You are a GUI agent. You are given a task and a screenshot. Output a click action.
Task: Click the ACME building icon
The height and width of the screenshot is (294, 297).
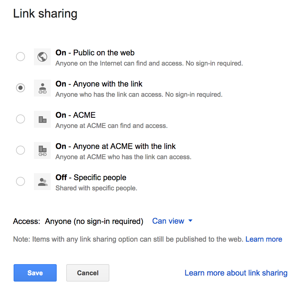tap(42, 119)
